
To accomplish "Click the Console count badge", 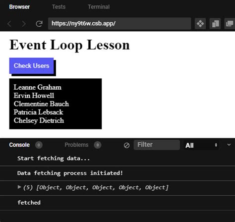I will [x=39, y=145].
